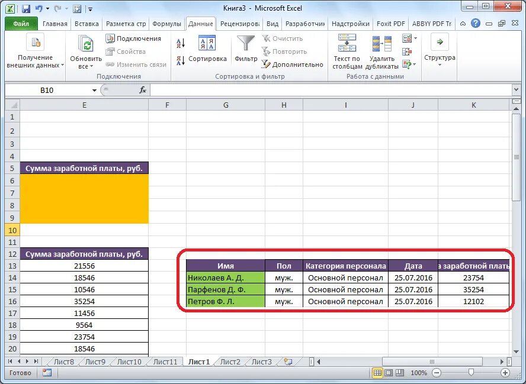This screenshot has width=526, height=384.
Task: Select cell with value 12102
Action: coord(473,301)
